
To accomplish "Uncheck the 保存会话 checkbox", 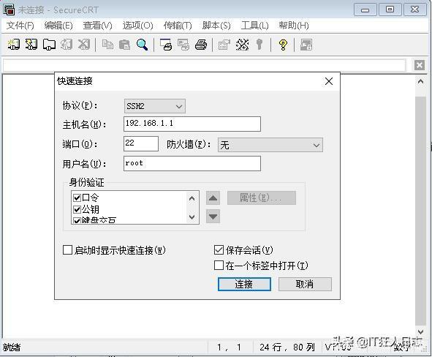I will [219, 250].
